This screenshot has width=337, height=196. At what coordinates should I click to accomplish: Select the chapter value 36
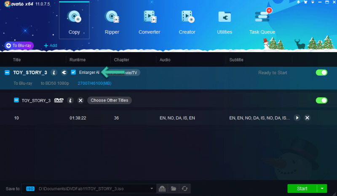point(116,118)
